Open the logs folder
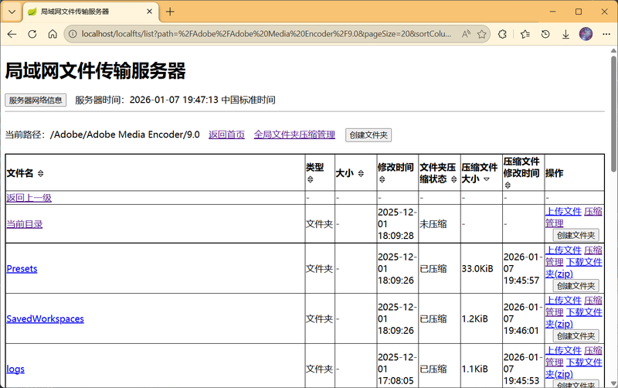618x388 pixels. pos(15,369)
